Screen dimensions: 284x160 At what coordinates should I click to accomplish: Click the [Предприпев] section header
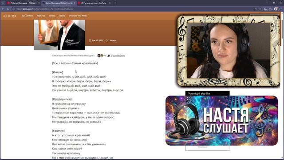(x=62, y=99)
